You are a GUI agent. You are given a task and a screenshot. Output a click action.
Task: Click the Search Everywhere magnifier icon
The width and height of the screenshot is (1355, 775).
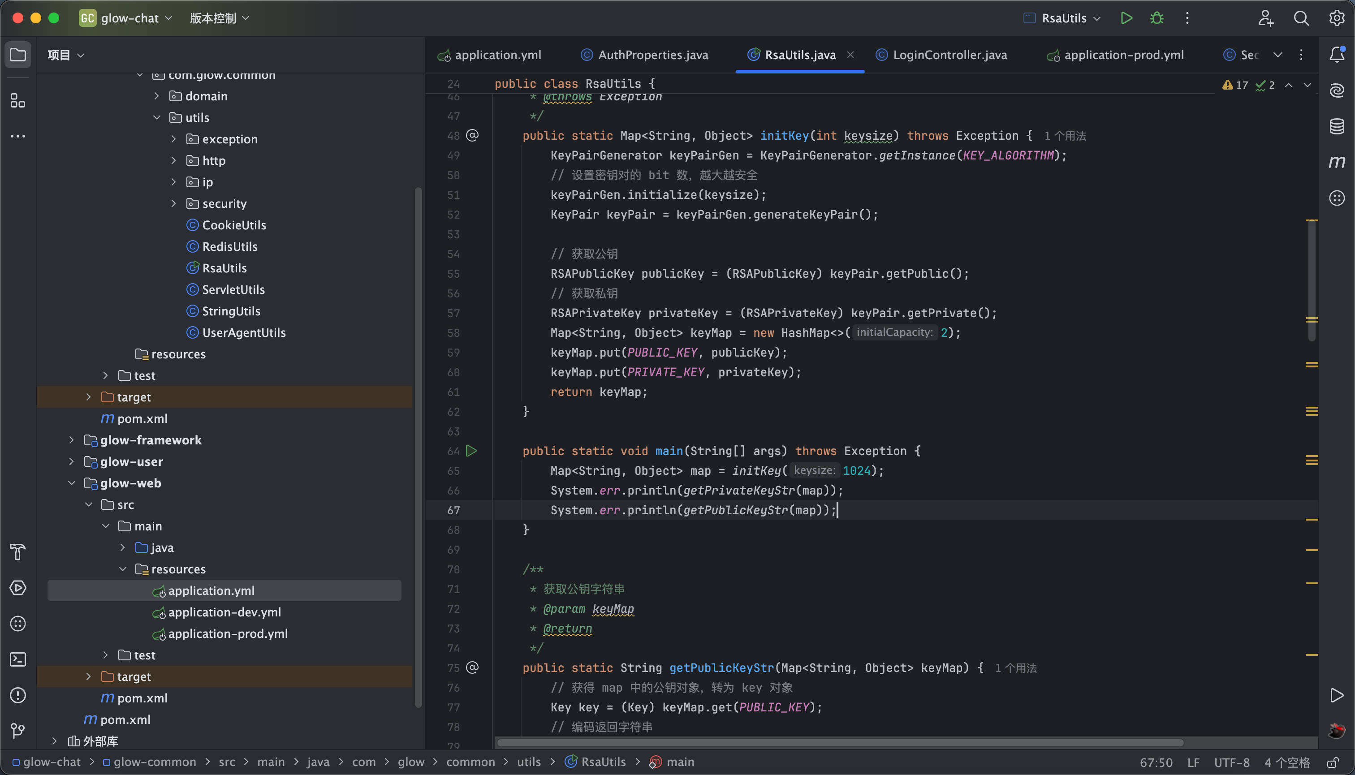1301,18
